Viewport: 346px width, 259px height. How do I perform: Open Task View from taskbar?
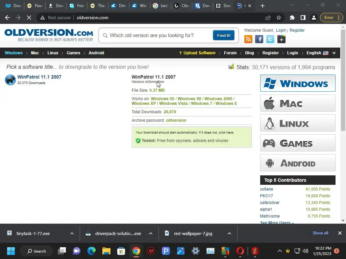click(x=62, y=251)
